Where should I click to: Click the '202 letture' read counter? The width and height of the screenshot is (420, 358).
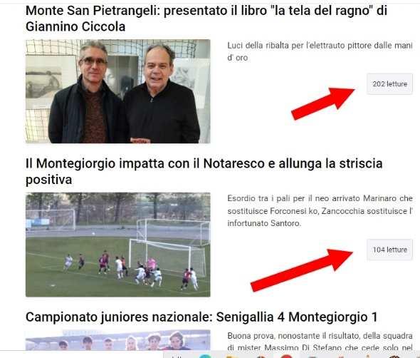[x=389, y=84]
